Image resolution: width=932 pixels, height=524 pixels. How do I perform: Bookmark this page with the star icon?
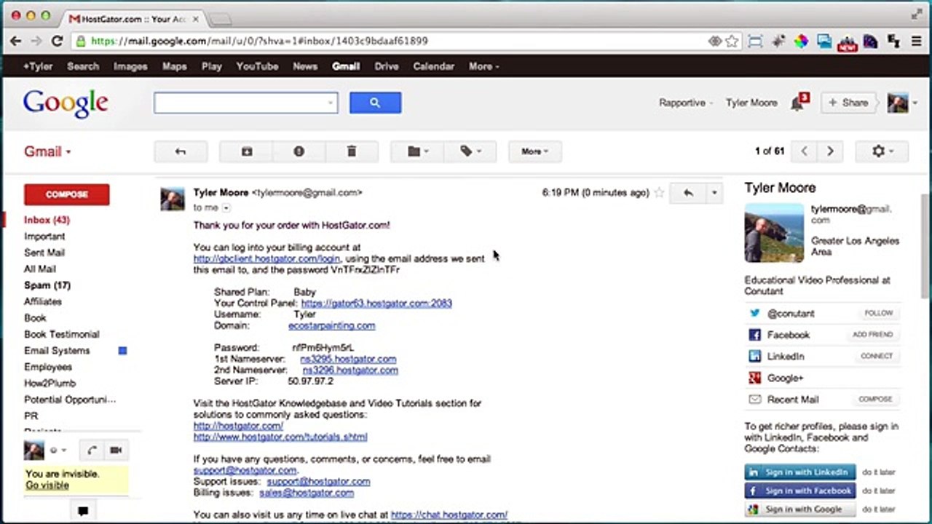pos(732,41)
